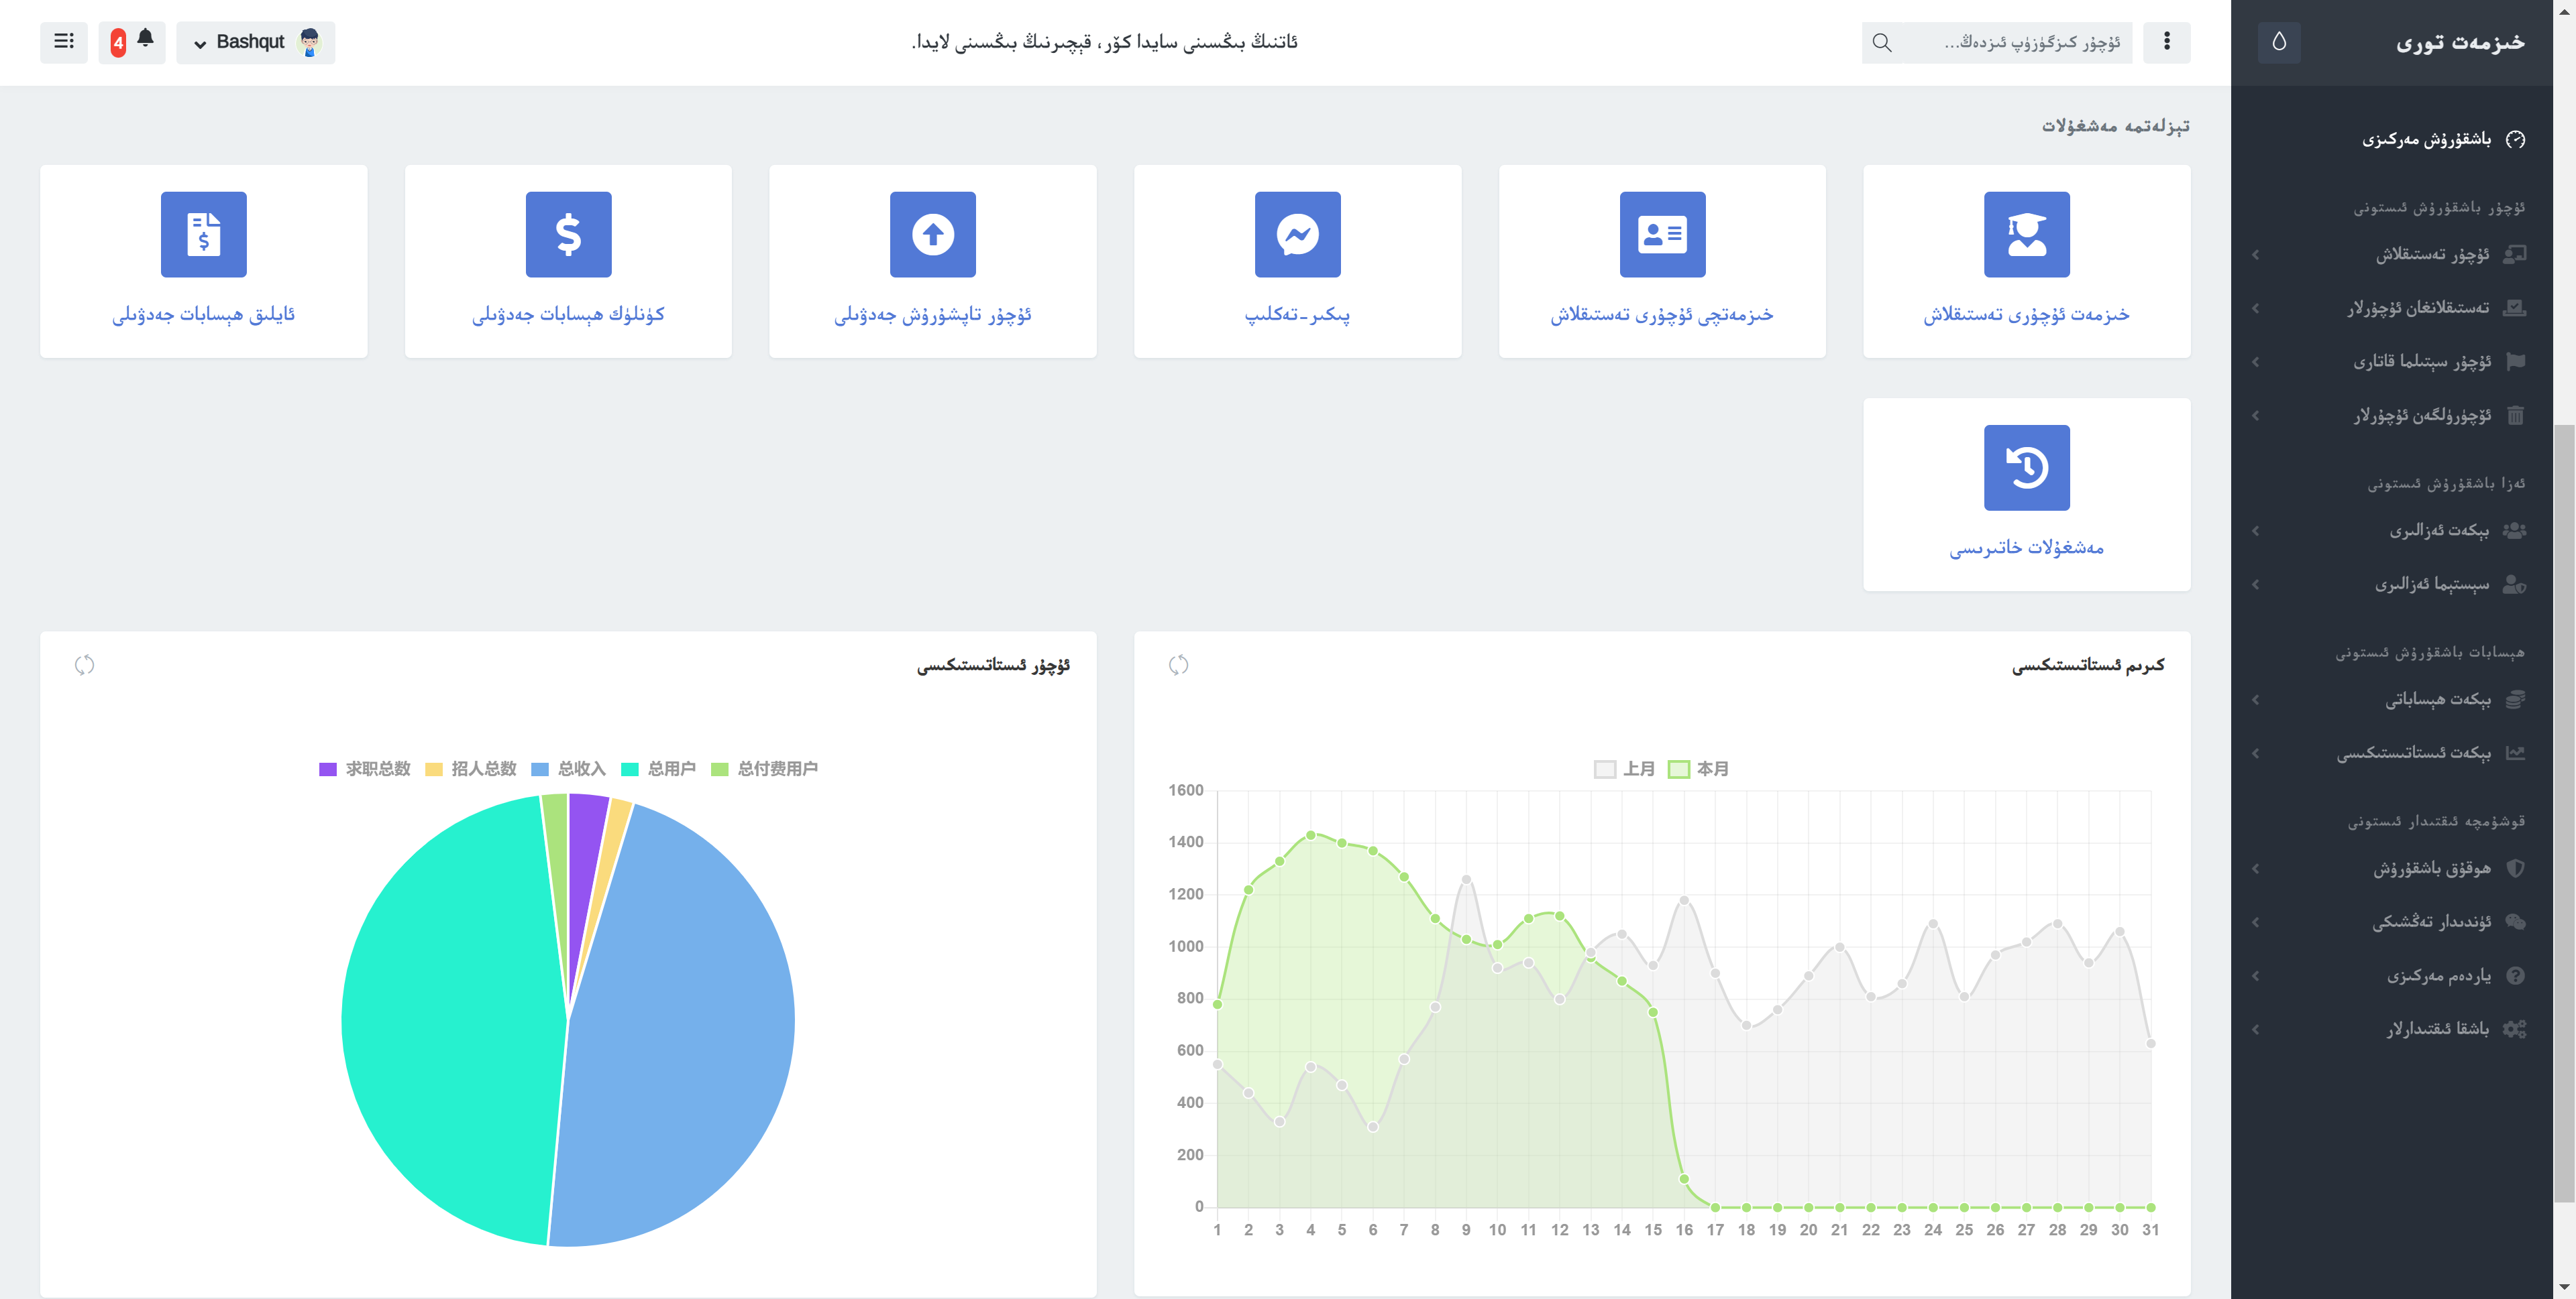
Task: Select ياردەم مەركىزى sidebar menu label
Action: click(x=2439, y=975)
